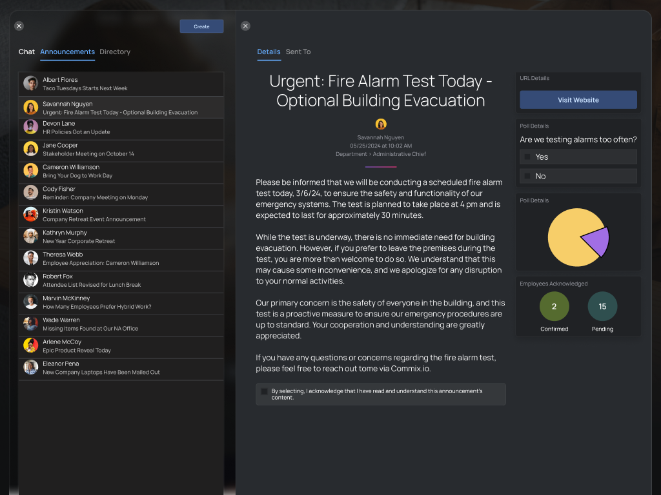Switch to the Chat tab

[26, 52]
